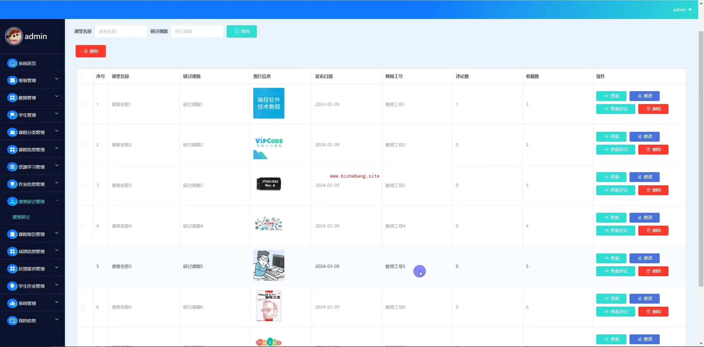Image resolution: width=704 pixels, height=347 pixels.
Task: Click the 系统首页 home icon
Action: (x=12, y=63)
